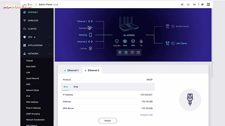225x126 pixels.
Task: Click the logout arrow icon in header
Action: click(194, 5)
